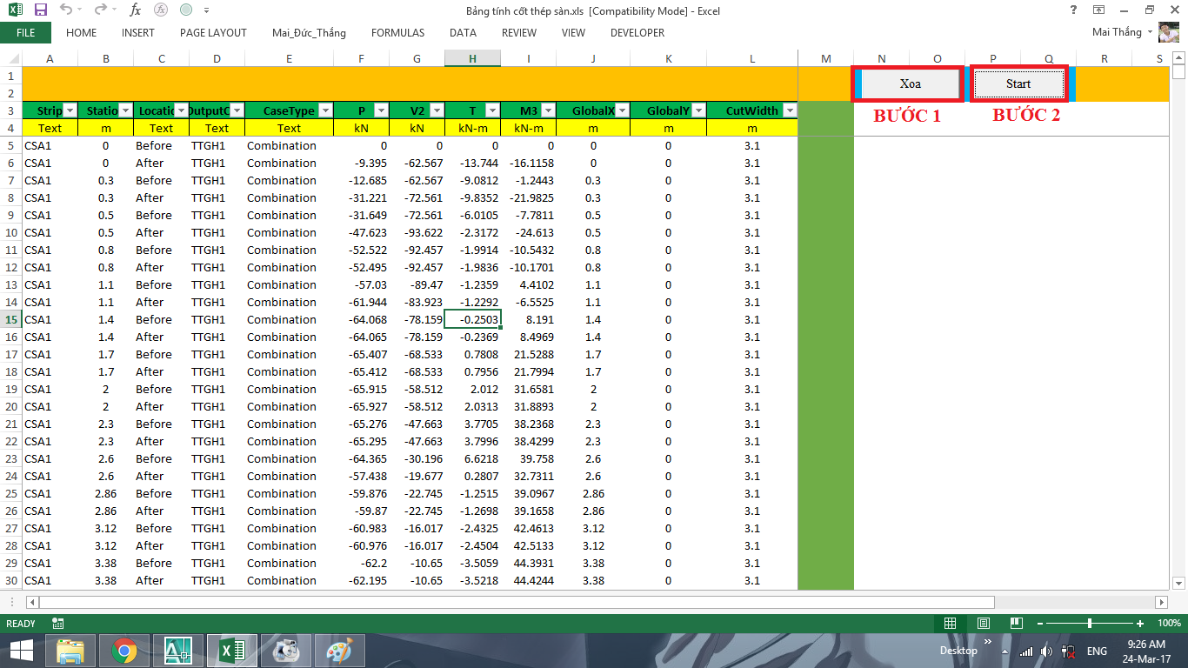The image size is (1188, 668).
Task: Switch to the HOME ribbon tab
Action: pos(82,33)
